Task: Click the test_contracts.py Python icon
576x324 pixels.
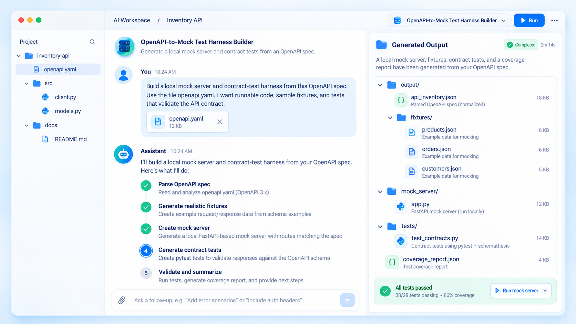Action: 401,241
